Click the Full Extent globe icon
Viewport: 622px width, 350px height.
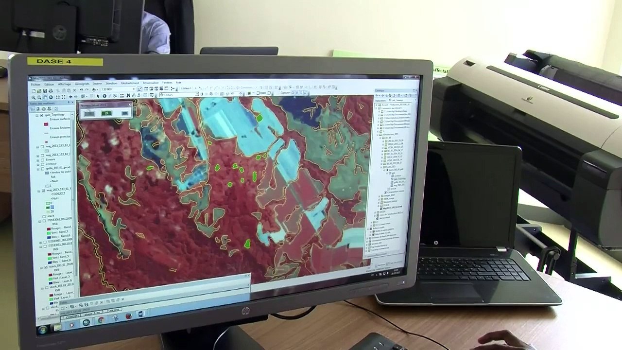point(51,97)
